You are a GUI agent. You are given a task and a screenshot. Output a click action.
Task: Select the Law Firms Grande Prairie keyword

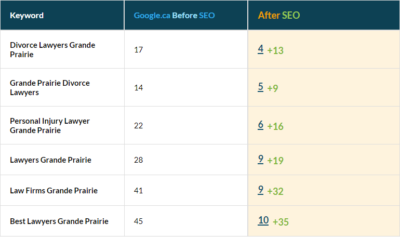coord(54,190)
